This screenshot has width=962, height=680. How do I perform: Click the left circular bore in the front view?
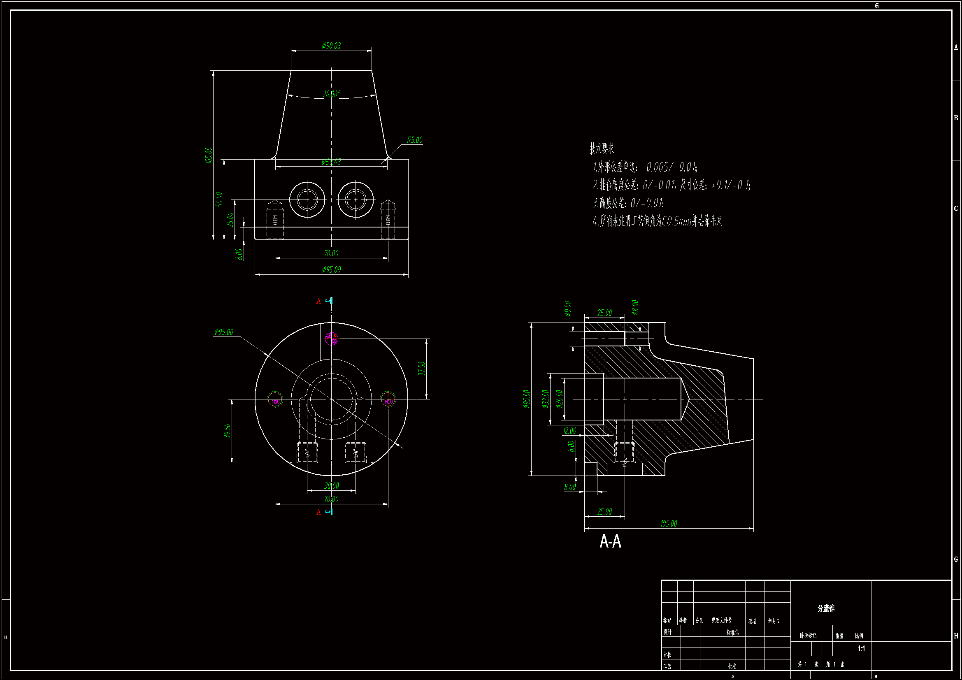pyautogui.click(x=307, y=200)
